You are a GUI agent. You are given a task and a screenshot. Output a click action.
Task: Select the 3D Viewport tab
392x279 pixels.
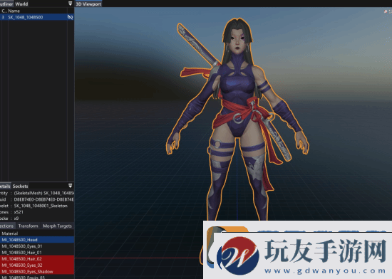[88, 4]
